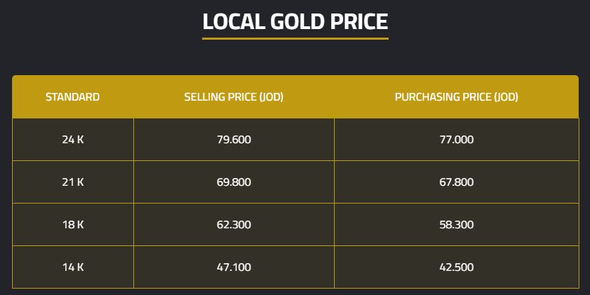Select the STANDARD column header
Image resolution: width=590 pixels, height=295 pixels.
pyautogui.click(x=72, y=97)
